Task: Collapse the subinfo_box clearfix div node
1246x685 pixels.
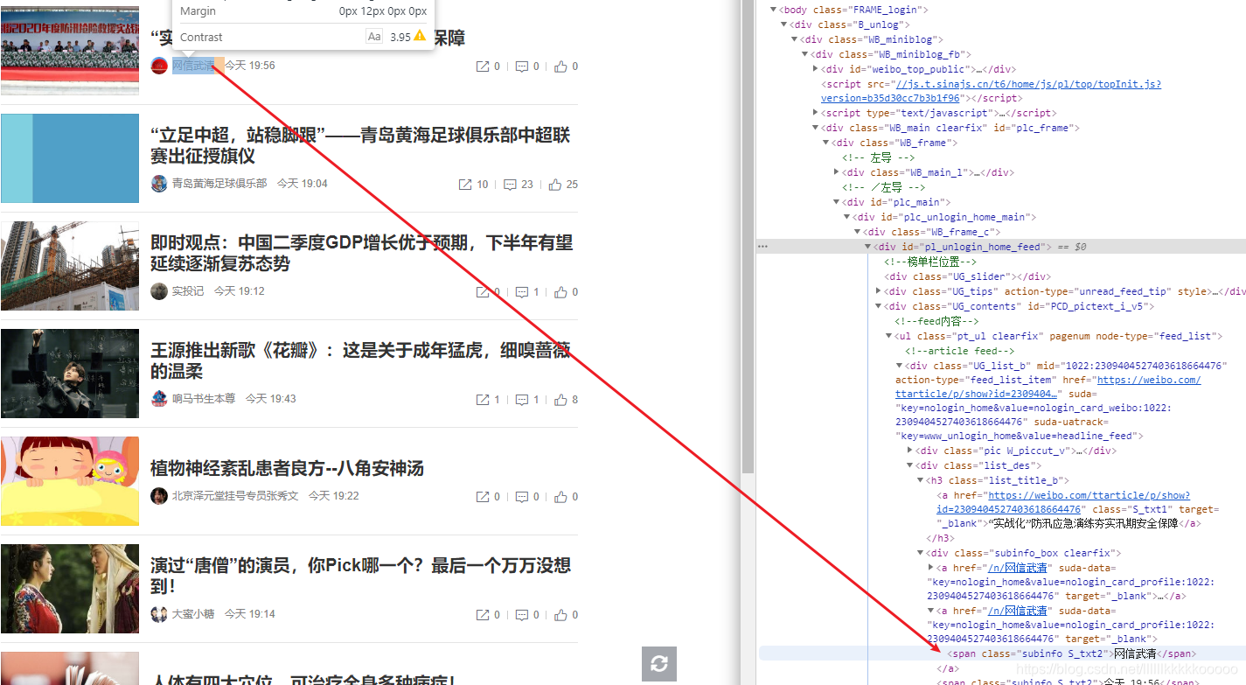Action: 920,553
